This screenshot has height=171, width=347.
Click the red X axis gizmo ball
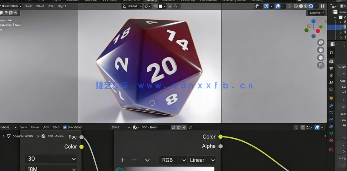(x=318, y=31)
